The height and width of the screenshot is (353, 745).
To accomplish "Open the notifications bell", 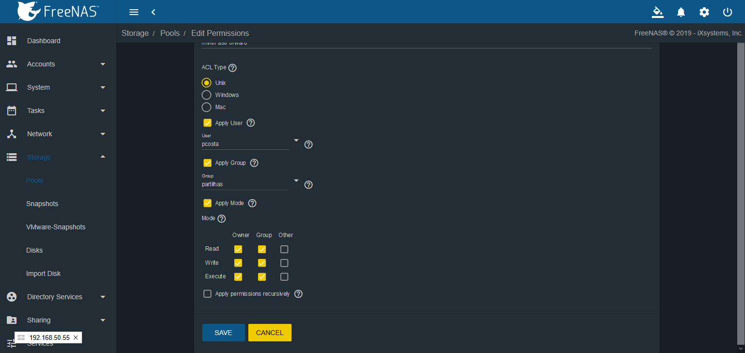I will coord(681,12).
